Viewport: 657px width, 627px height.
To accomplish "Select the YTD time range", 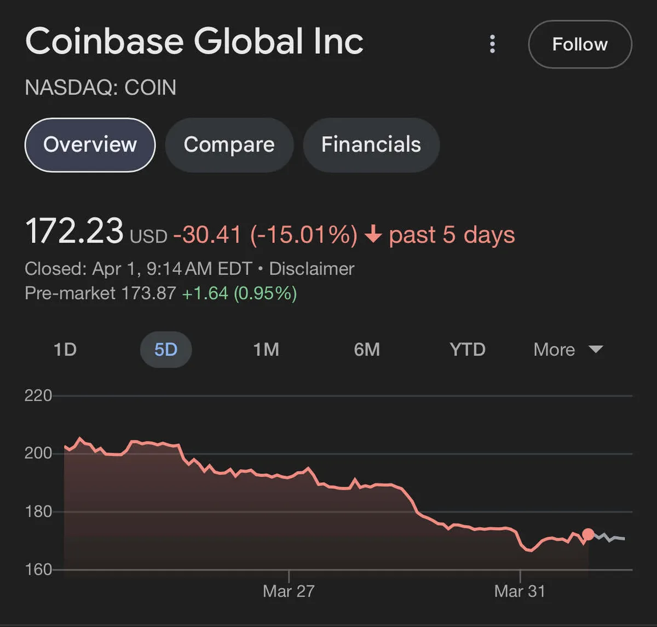I will tap(467, 350).
